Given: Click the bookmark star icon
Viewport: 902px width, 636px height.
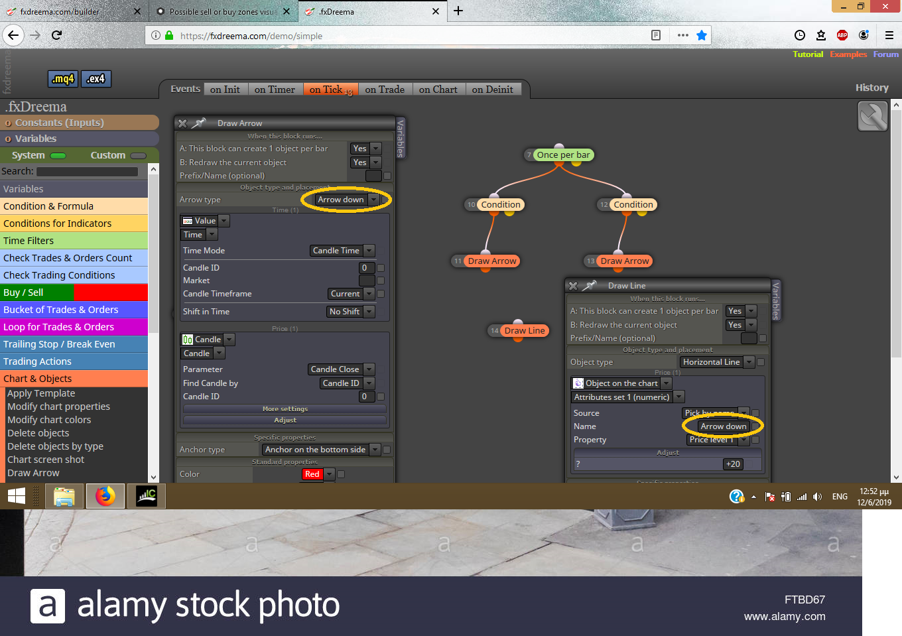Looking at the screenshot, I should [x=702, y=35].
